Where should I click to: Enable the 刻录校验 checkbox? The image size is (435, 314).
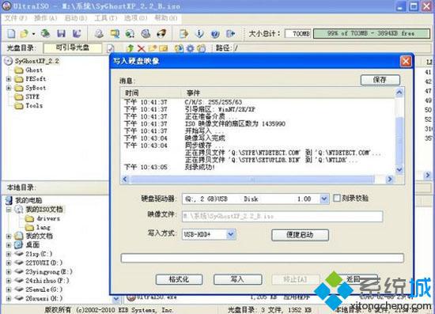click(336, 198)
